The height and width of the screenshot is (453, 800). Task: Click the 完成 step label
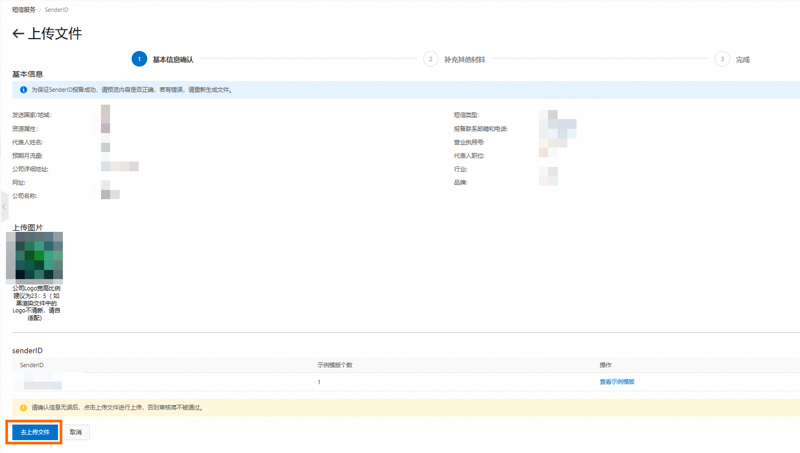click(x=743, y=60)
